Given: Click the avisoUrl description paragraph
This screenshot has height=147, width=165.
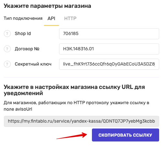Looking at the screenshot, I should point(76,106).
